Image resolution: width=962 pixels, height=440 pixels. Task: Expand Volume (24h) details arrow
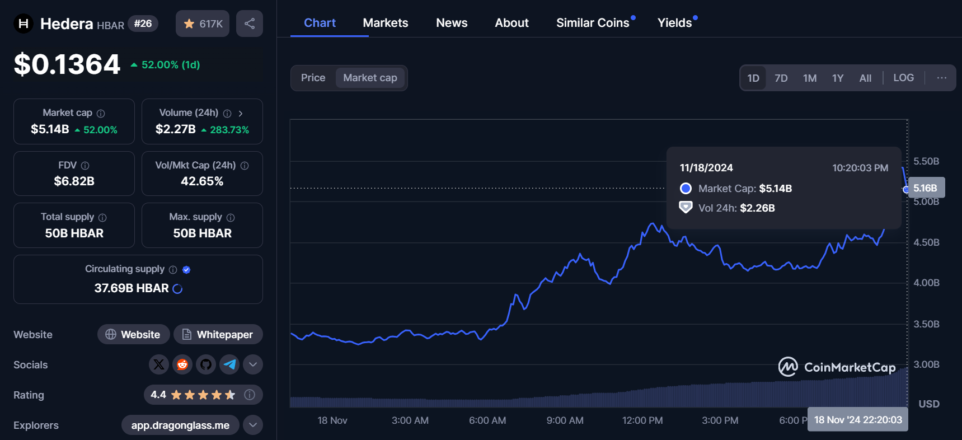click(x=241, y=114)
